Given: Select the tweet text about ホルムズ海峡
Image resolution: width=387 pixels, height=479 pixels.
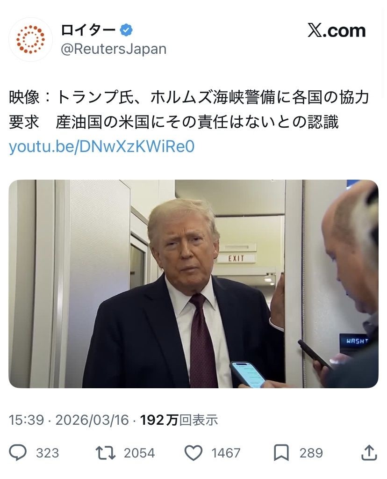Looking at the screenshot, I should click(189, 109).
